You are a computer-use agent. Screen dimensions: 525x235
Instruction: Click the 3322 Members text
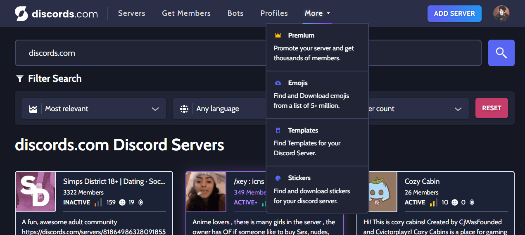coord(83,192)
